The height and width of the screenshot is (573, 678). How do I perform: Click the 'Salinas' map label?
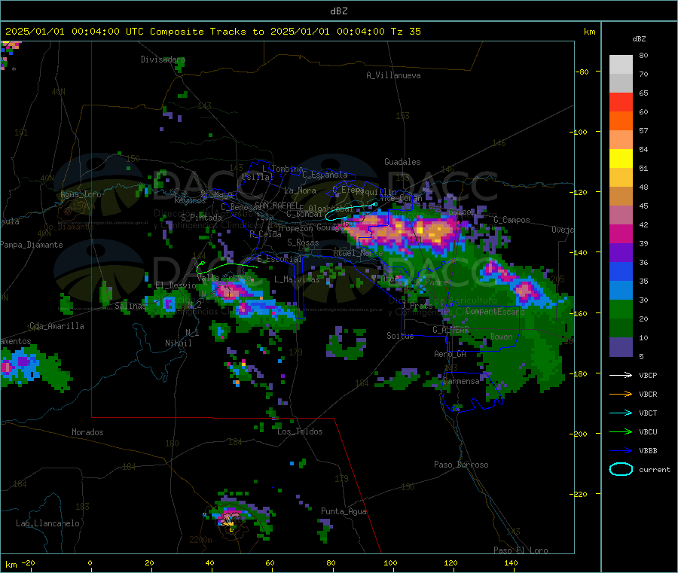coord(130,306)
